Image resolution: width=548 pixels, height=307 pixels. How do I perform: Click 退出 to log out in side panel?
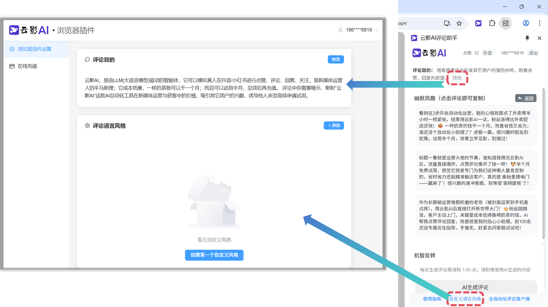[x=533, y=53]
